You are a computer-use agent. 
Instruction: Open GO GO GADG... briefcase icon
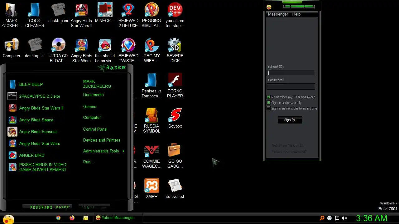175,156
